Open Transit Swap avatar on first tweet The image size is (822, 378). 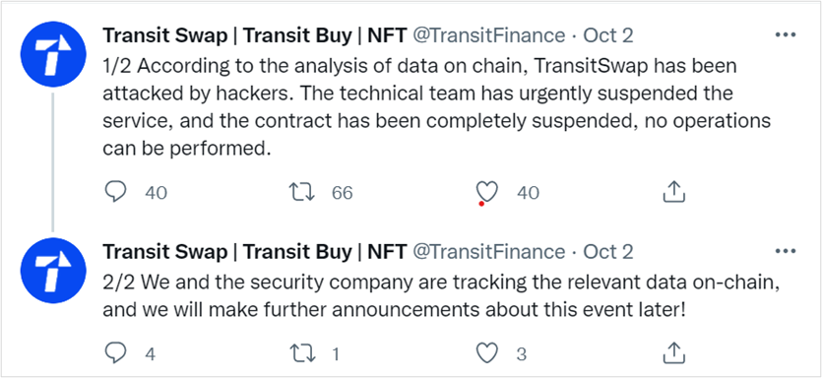coord(53,54)
